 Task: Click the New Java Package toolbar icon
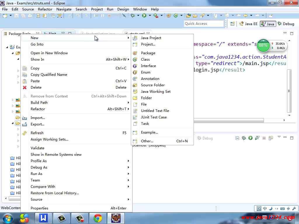[168, 16]
